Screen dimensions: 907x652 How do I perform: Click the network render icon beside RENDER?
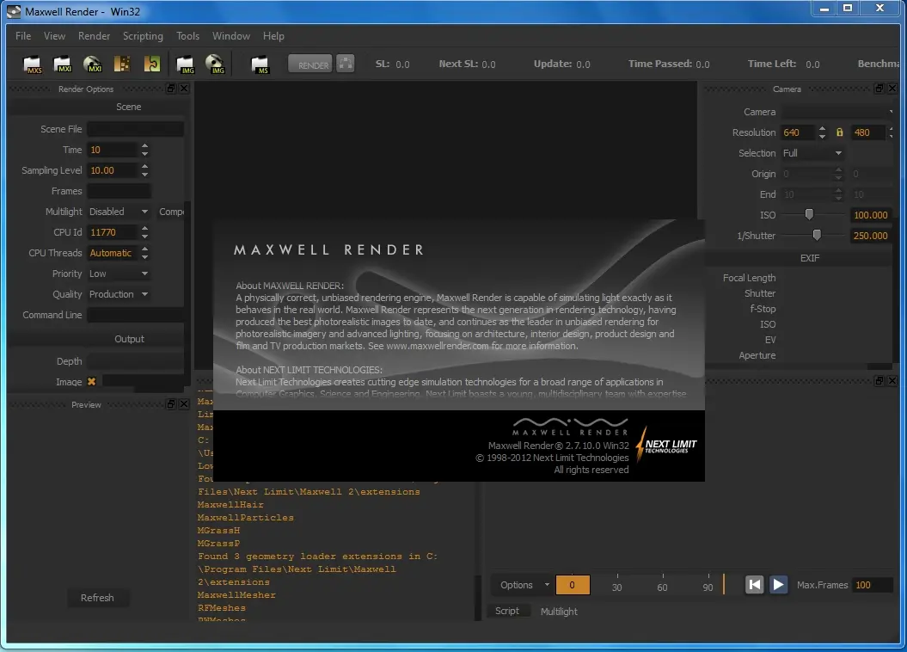346,64
